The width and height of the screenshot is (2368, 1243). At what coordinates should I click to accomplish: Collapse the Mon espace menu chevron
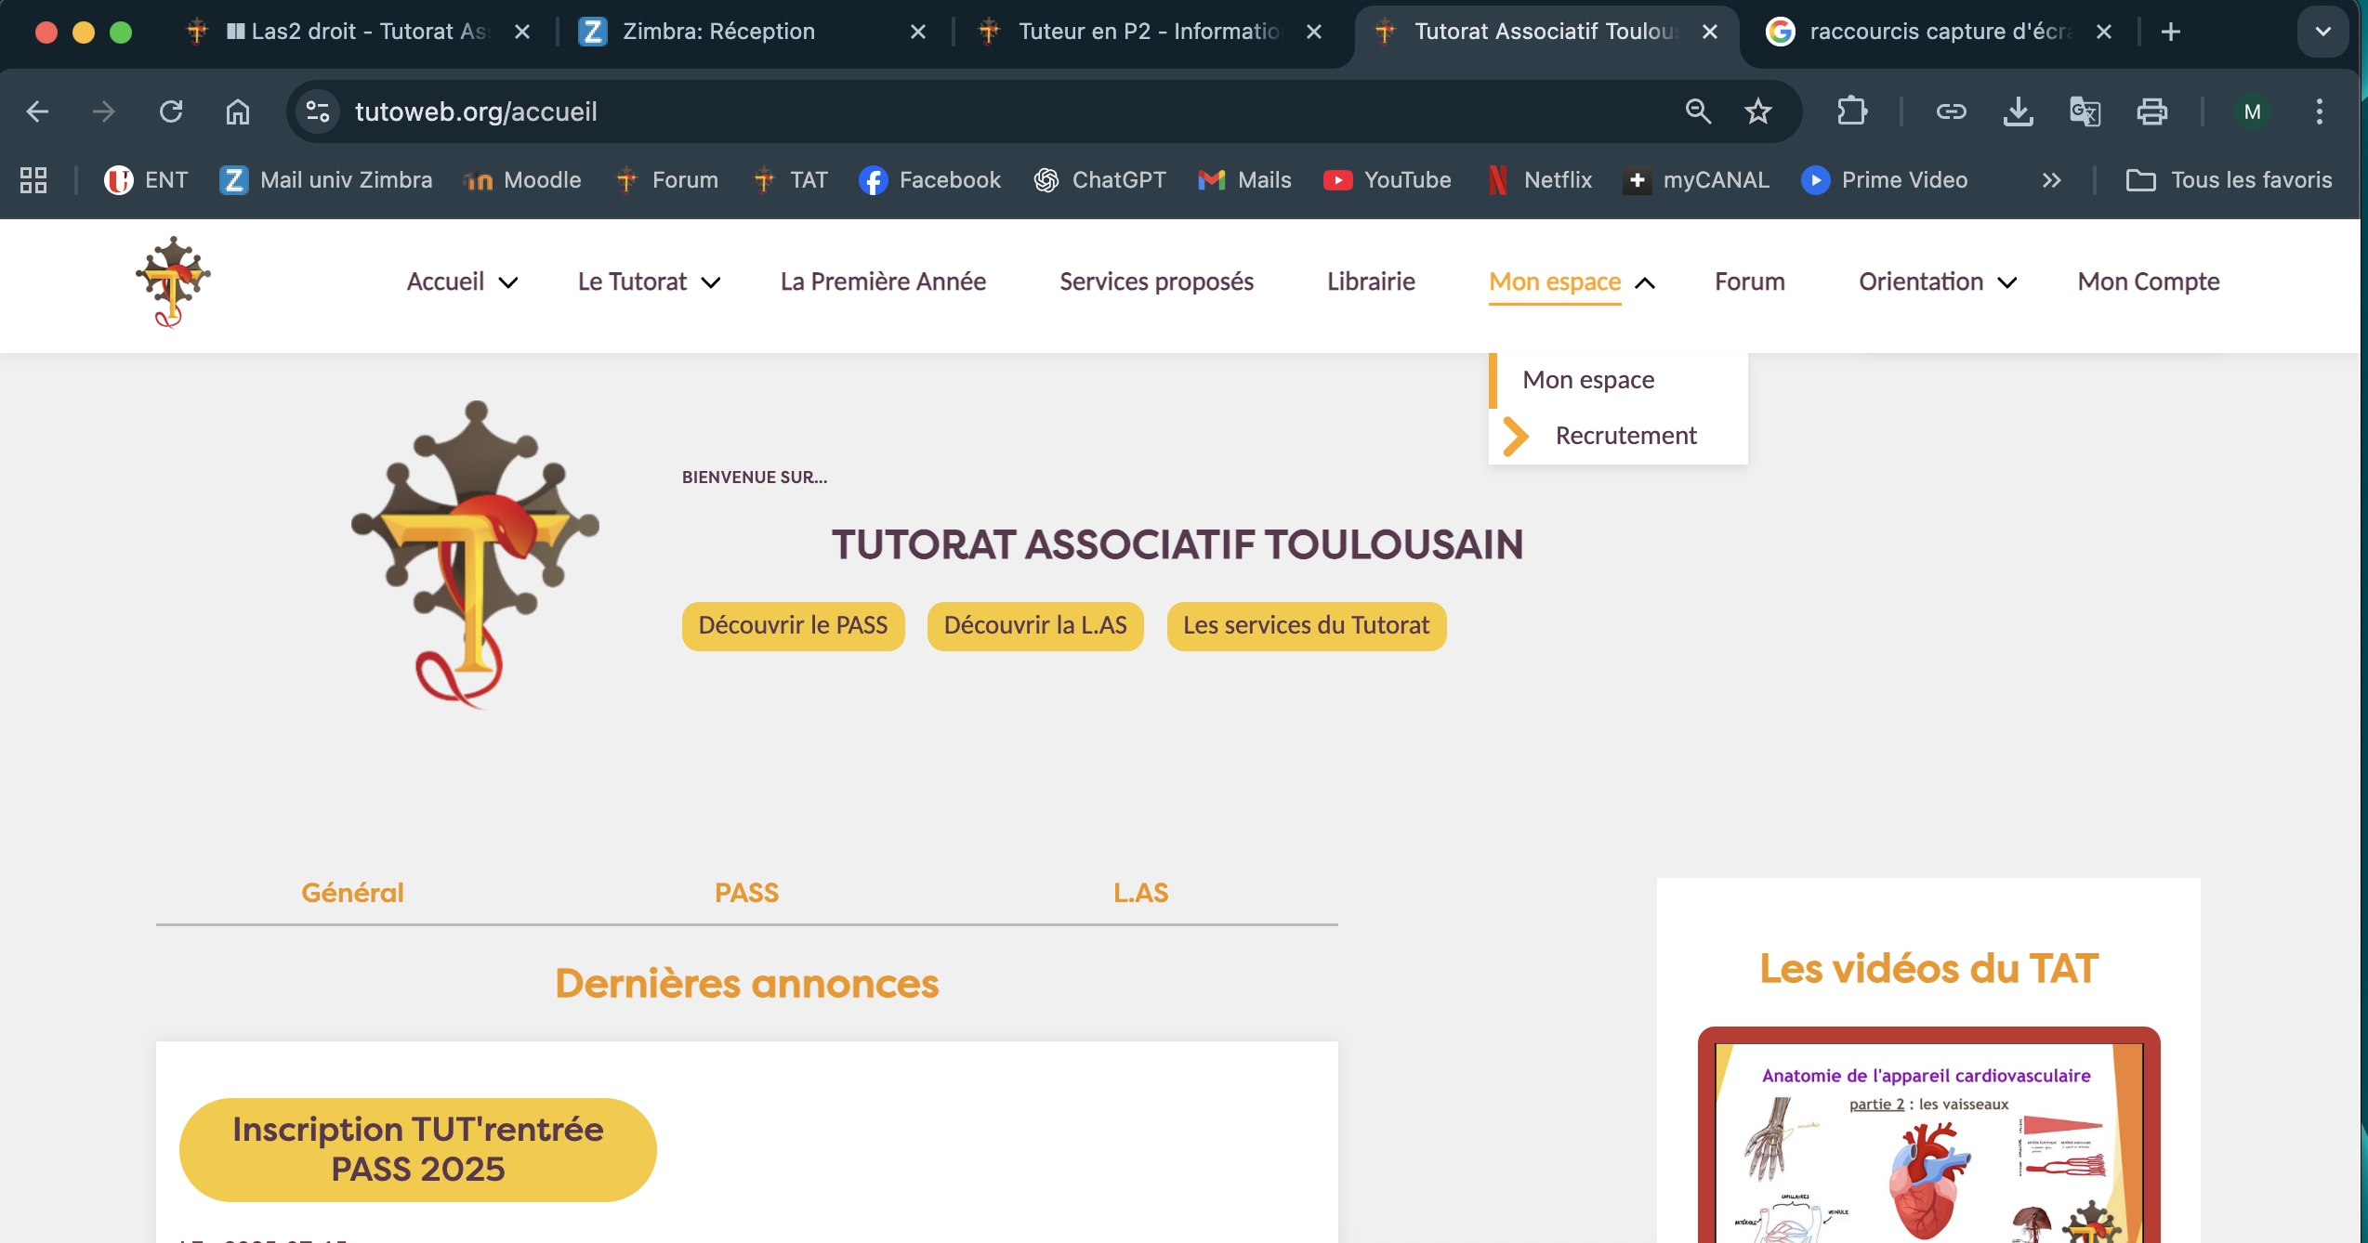1645,282
